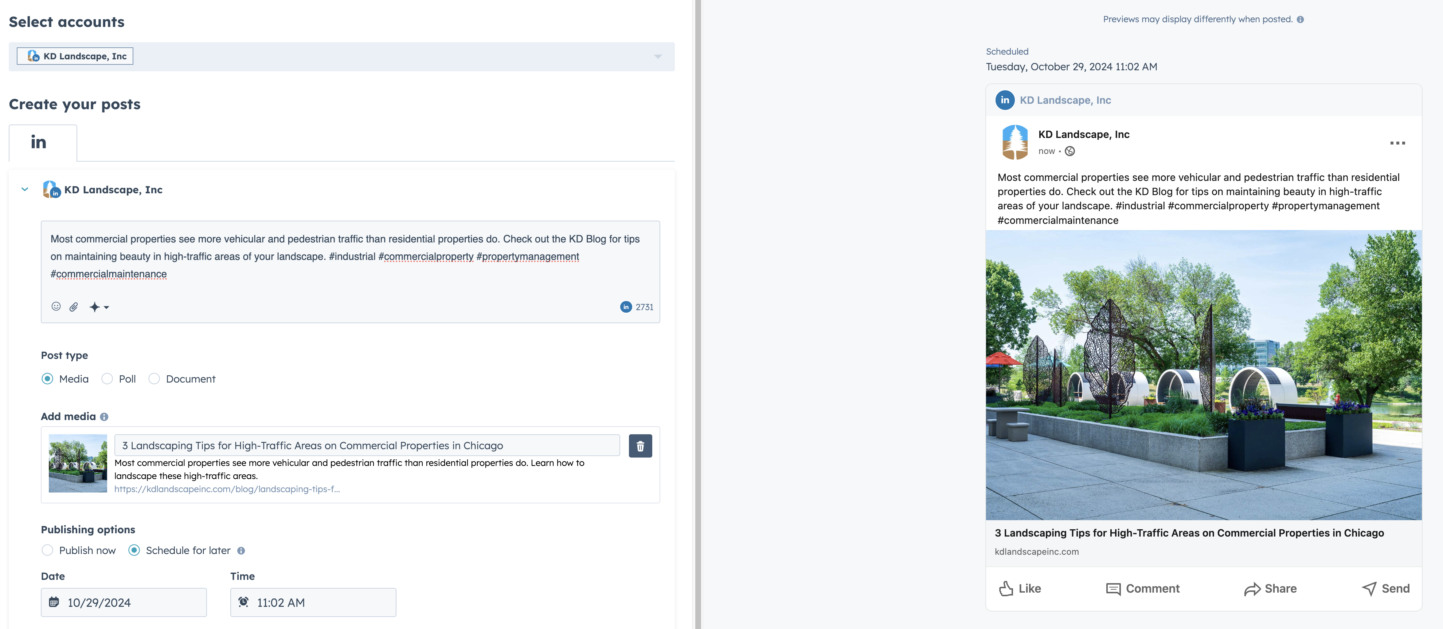Click the LinkedIn character counter icon

tap(626, 306)
